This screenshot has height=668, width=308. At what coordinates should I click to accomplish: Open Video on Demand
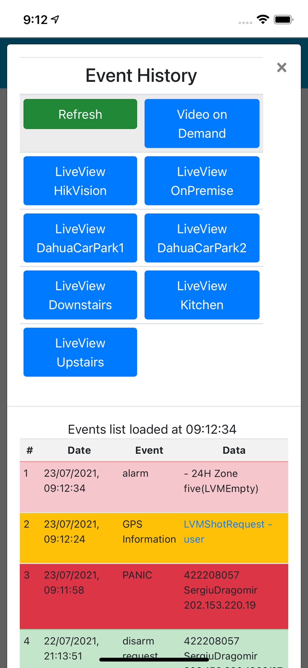pyautogui.click(x=202, y=124)
